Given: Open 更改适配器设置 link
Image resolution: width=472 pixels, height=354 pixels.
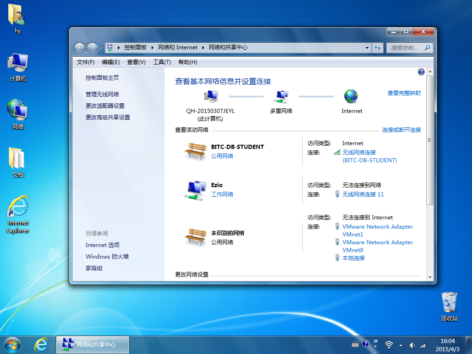Looking at the screenshot, I should [105, 106].
